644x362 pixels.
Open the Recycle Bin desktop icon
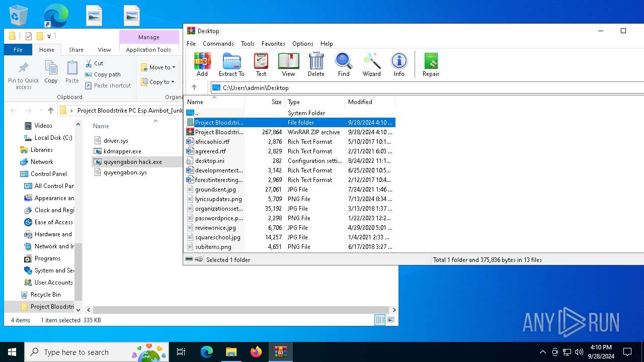coord(19,16)
